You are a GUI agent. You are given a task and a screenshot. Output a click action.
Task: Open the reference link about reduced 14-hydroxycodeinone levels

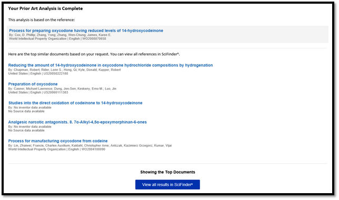(86, 31)
